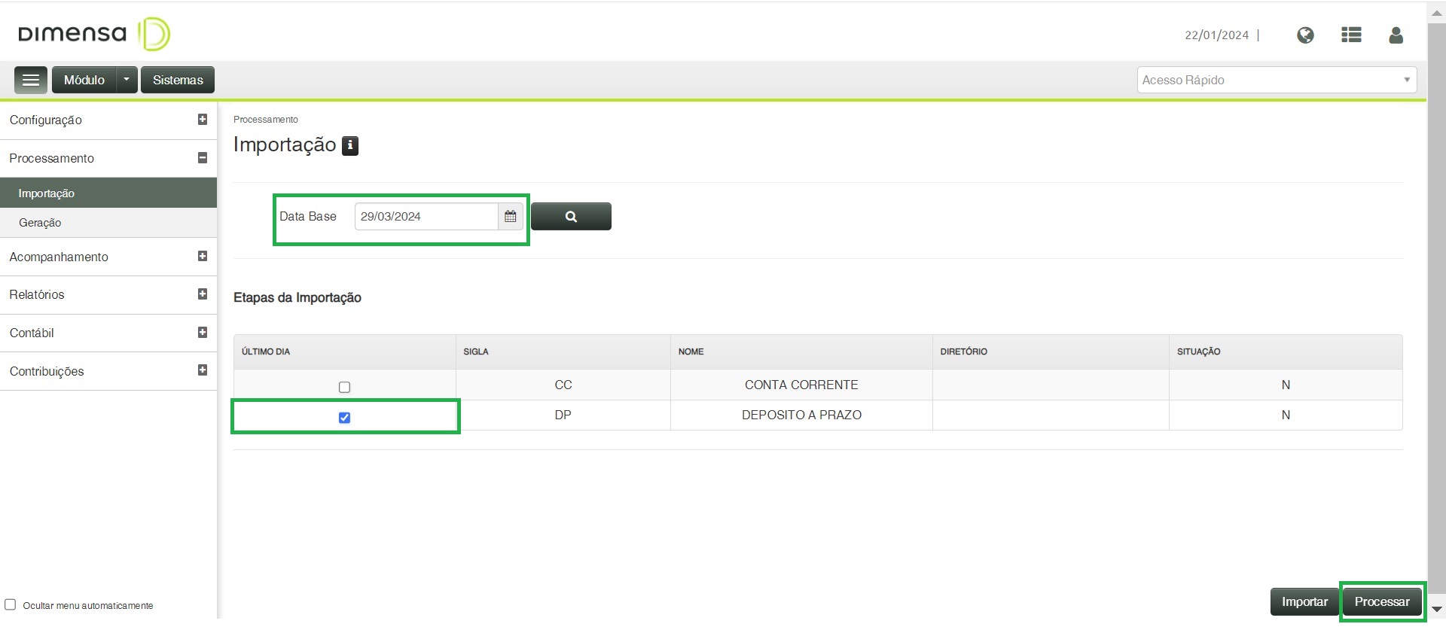Viewport: 1446px width, 633px height.
Task: Uncheck the Último Dia box for DP row
Action: tap(345, 418)
